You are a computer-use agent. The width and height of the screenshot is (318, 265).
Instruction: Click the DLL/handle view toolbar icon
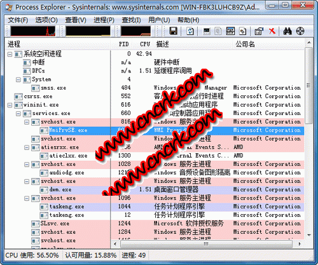click(243, 31)
